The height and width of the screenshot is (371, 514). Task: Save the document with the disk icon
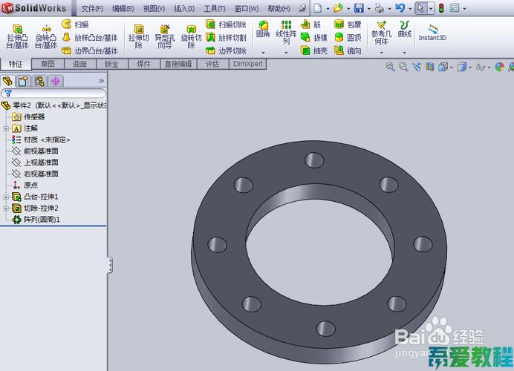tap(359, 8)
